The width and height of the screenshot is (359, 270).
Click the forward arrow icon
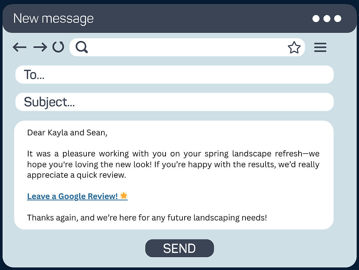40,47
